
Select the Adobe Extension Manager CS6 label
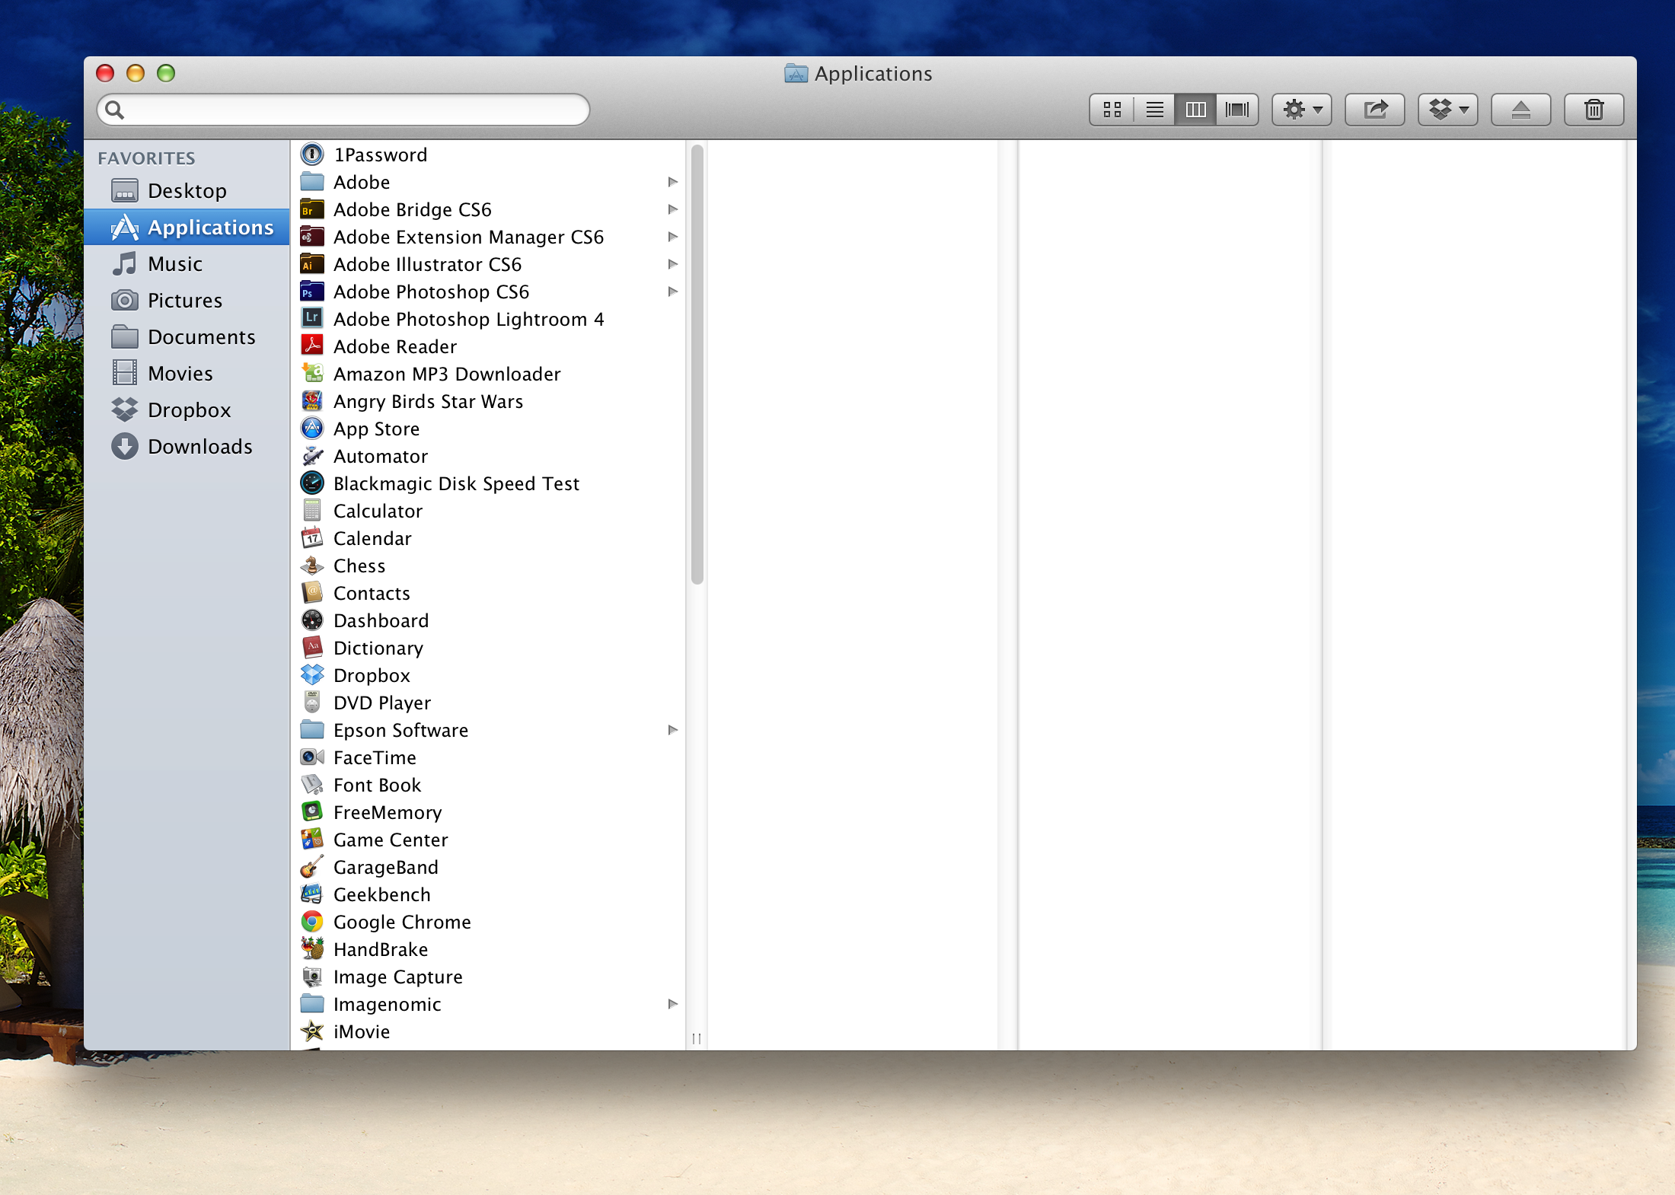468,237
